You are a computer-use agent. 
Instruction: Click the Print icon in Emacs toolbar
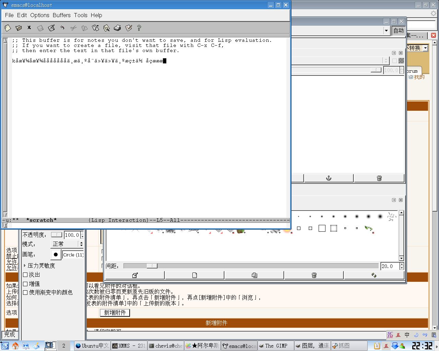pyautogui.click(x=117, y=28)
